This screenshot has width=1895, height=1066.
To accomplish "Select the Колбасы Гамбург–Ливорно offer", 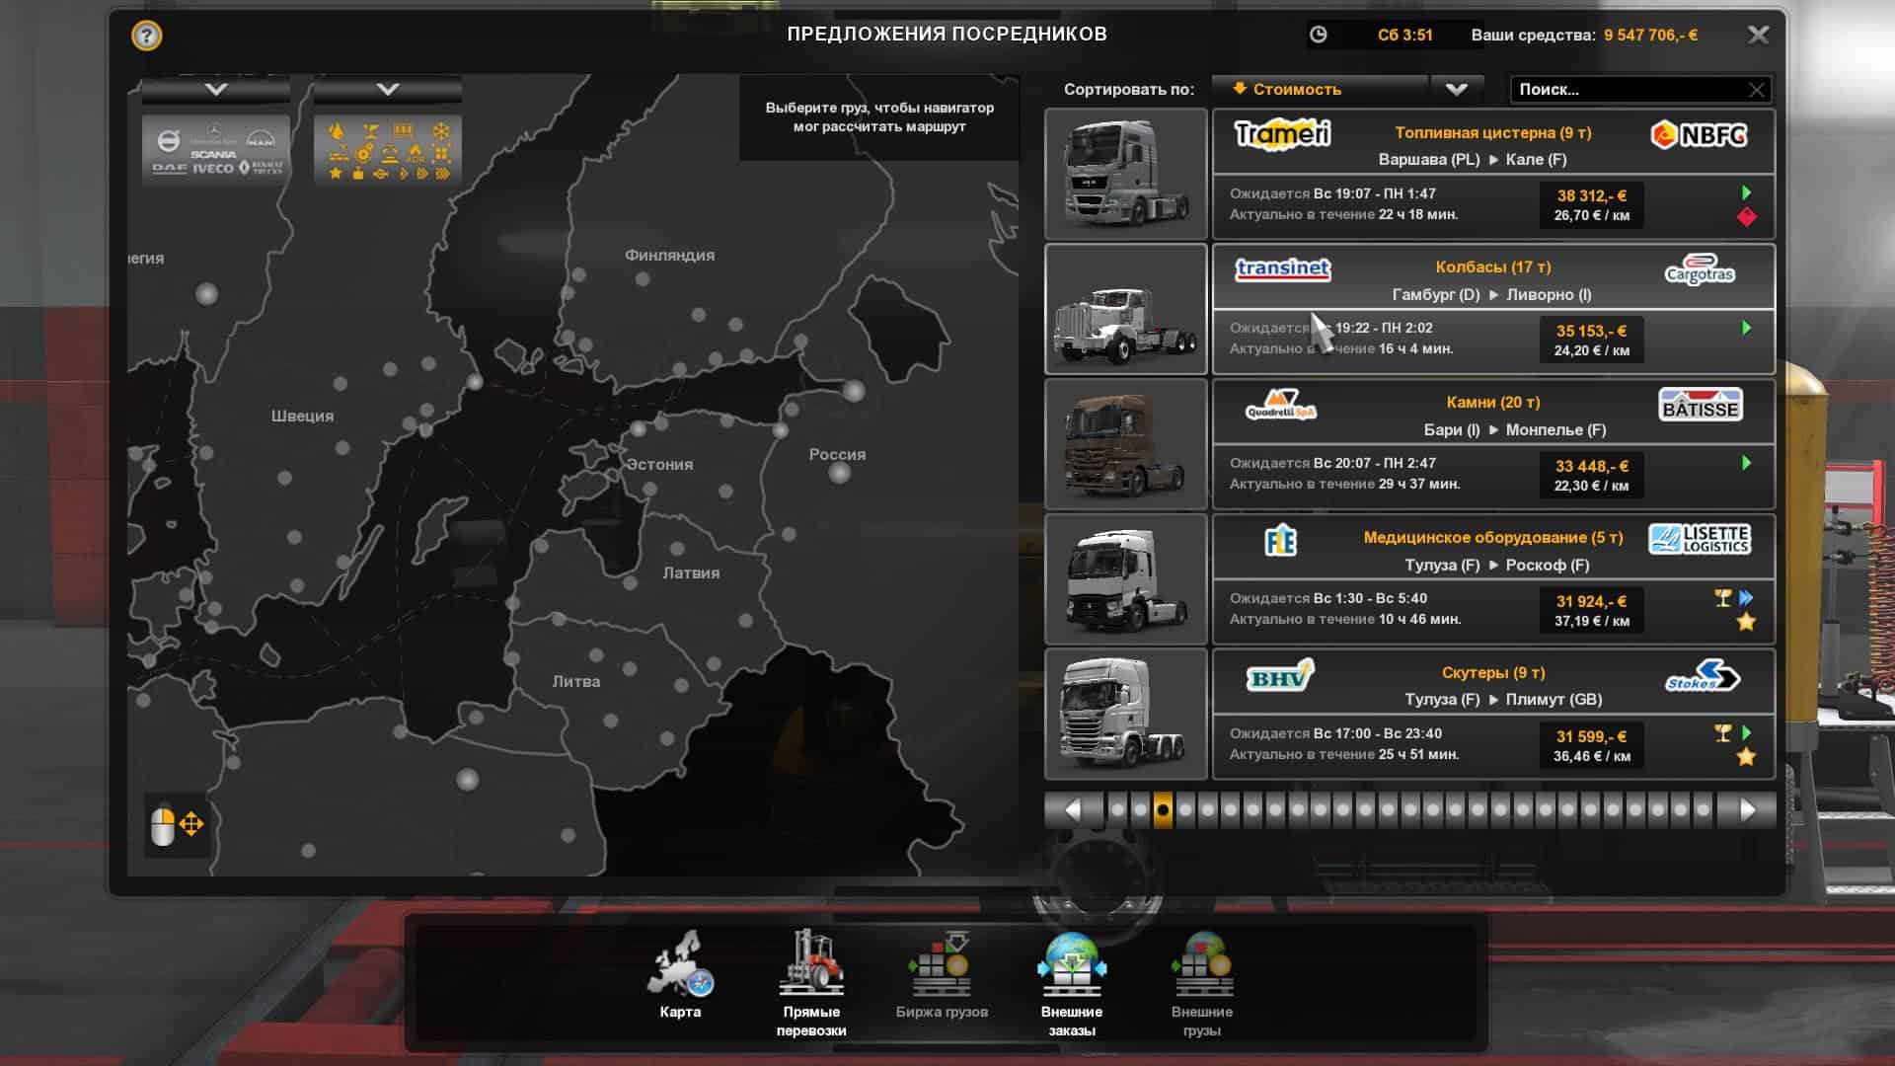I will 1491,309.
